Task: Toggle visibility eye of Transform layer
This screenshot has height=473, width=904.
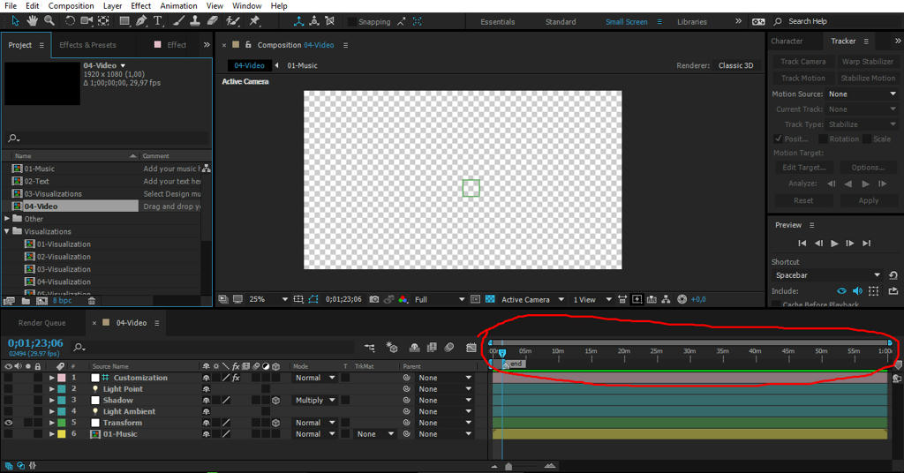Action: 8,423
